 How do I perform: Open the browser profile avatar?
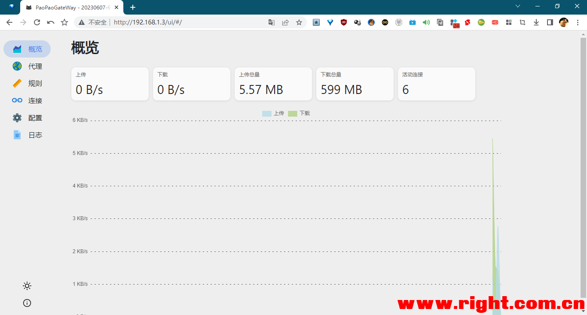coord(564,22)
